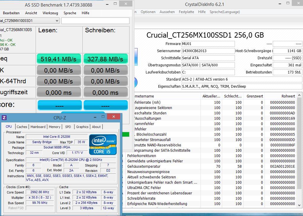Open the Hilfe menu in AS SSD

coord(85,13)
